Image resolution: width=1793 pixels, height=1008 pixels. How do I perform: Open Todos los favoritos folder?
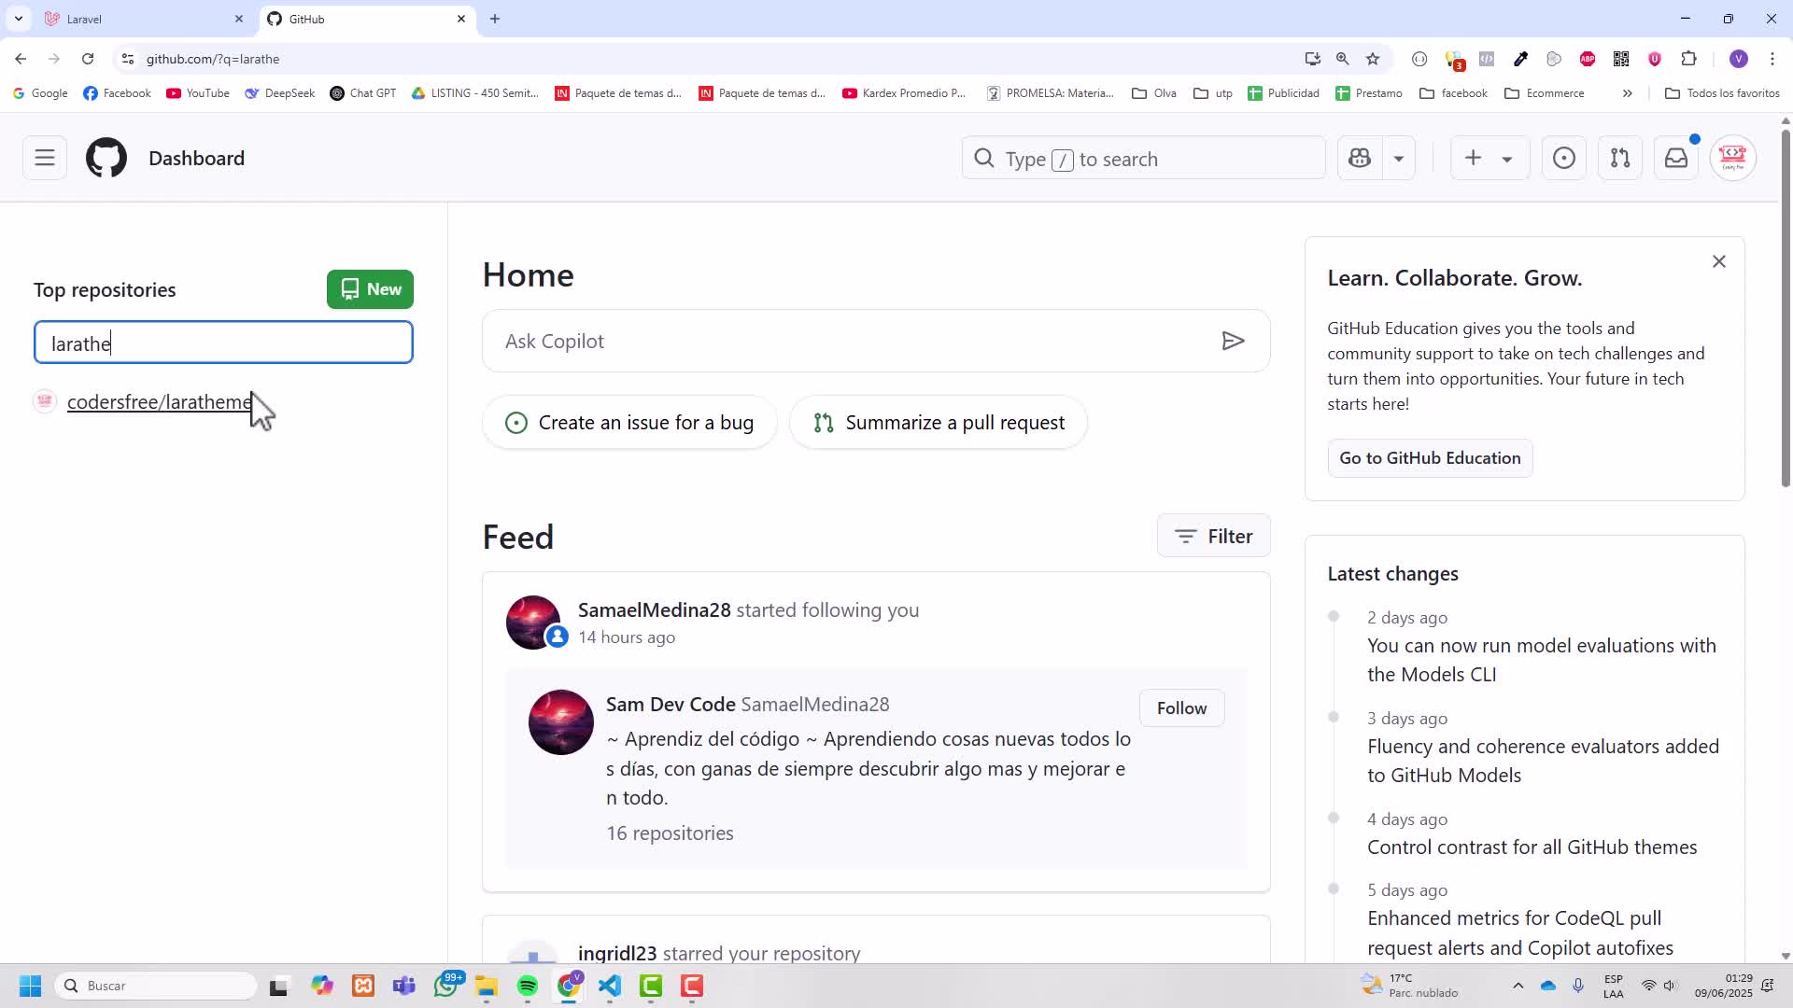click(x=1722, y=93)
